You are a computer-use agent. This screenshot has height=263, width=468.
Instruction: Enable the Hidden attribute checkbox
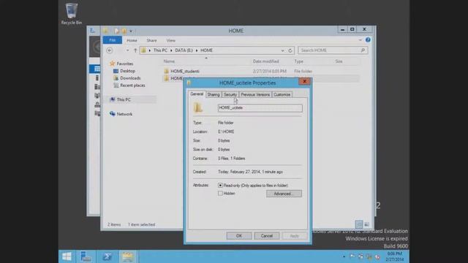[220, 194]
